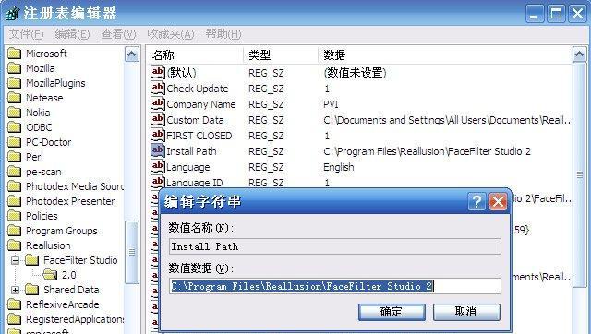Open the 2.0 folder icon in tree
591x334 pixels.
pos(50,275)
